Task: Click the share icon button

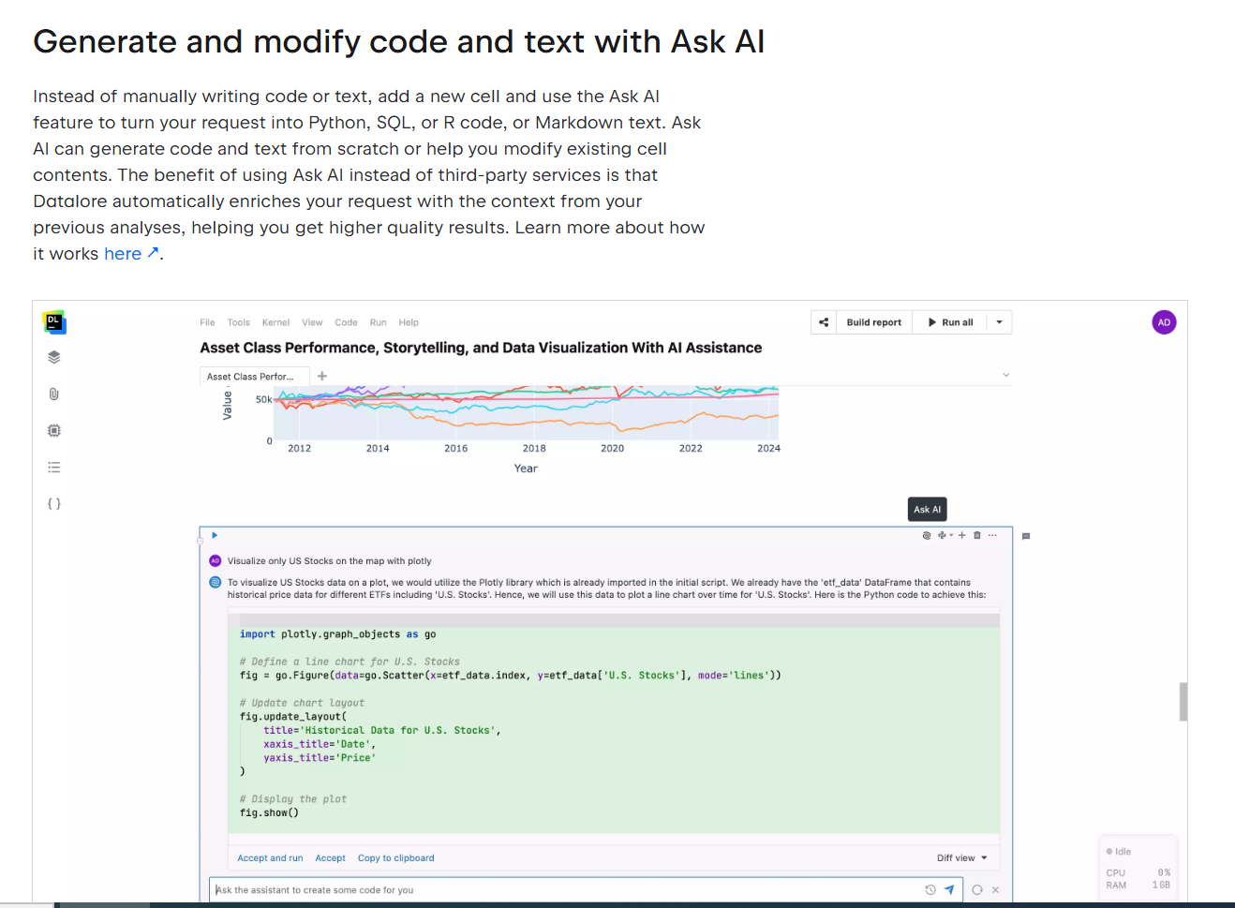Action: pos(824,322)
